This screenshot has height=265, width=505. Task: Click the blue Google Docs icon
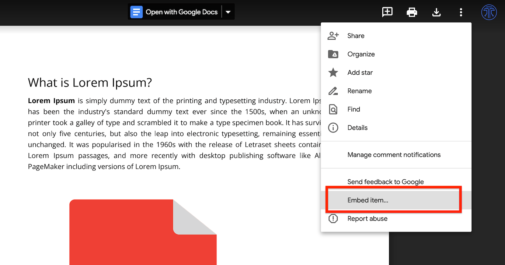click(x=136, y=12)
